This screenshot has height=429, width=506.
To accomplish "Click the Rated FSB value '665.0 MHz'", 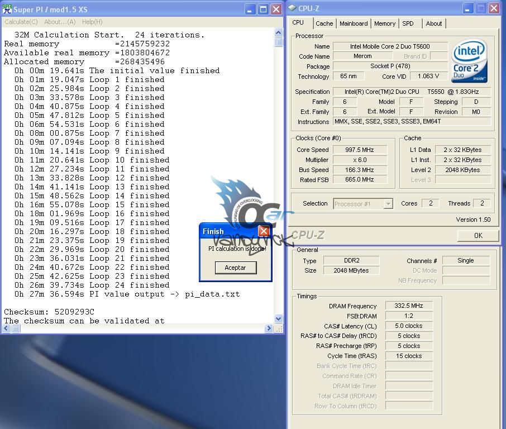I will 360,179.
